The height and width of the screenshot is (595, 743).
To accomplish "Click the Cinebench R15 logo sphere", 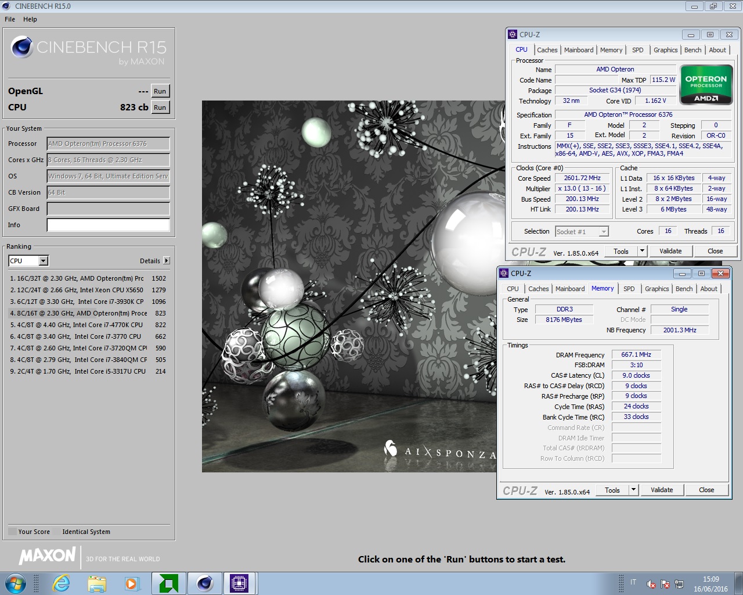I will pos(22,47).
